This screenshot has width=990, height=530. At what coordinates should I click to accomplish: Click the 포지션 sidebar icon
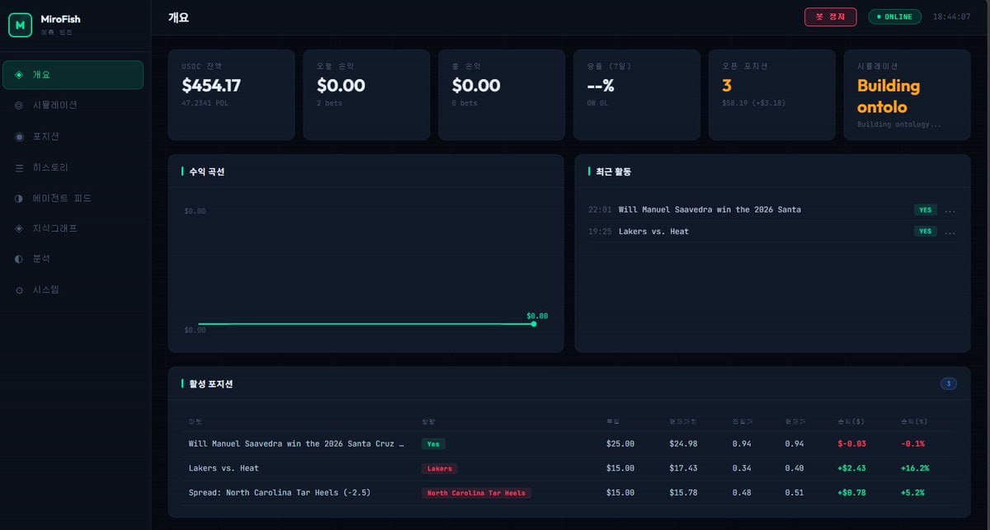pyautogui.click(x=19, y=136)
